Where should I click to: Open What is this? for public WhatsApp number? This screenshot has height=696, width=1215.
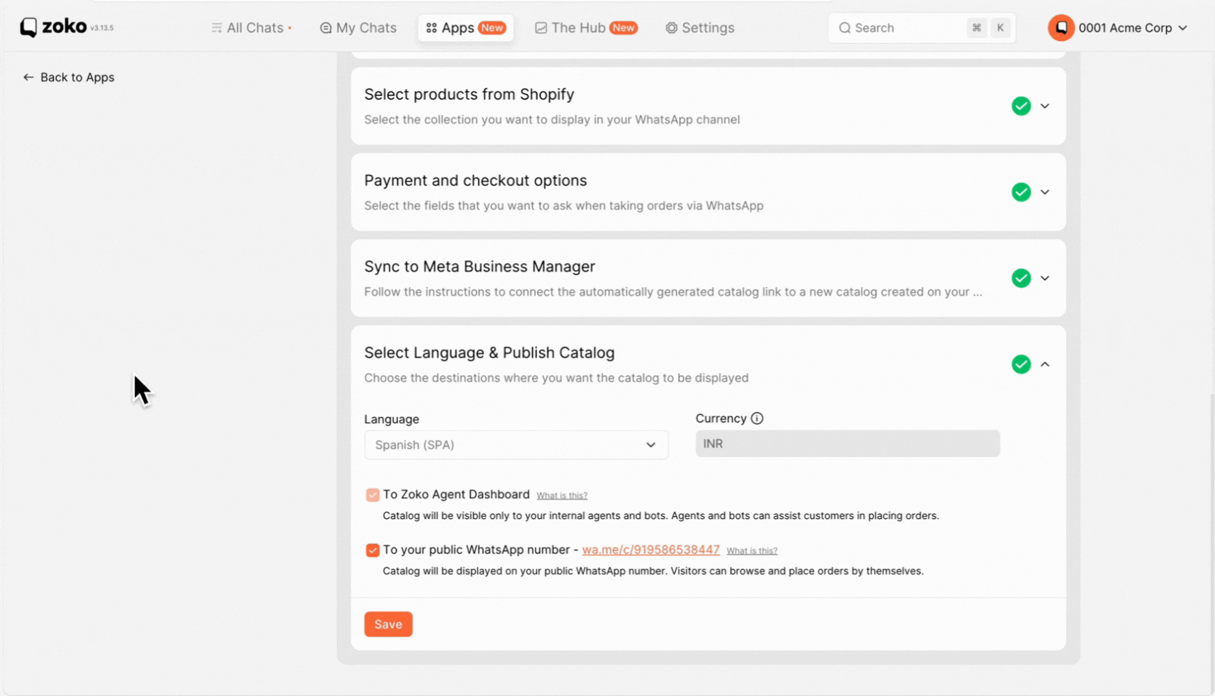(x=752, y=550)
